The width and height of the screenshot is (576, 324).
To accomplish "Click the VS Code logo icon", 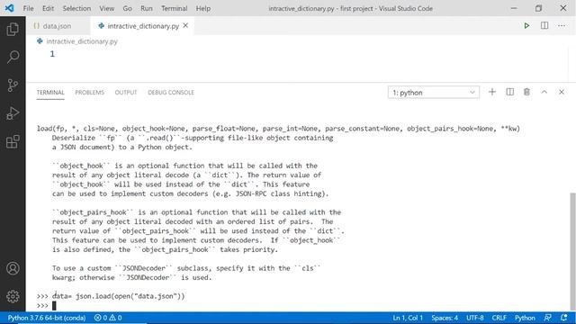I will pos(10,8).
